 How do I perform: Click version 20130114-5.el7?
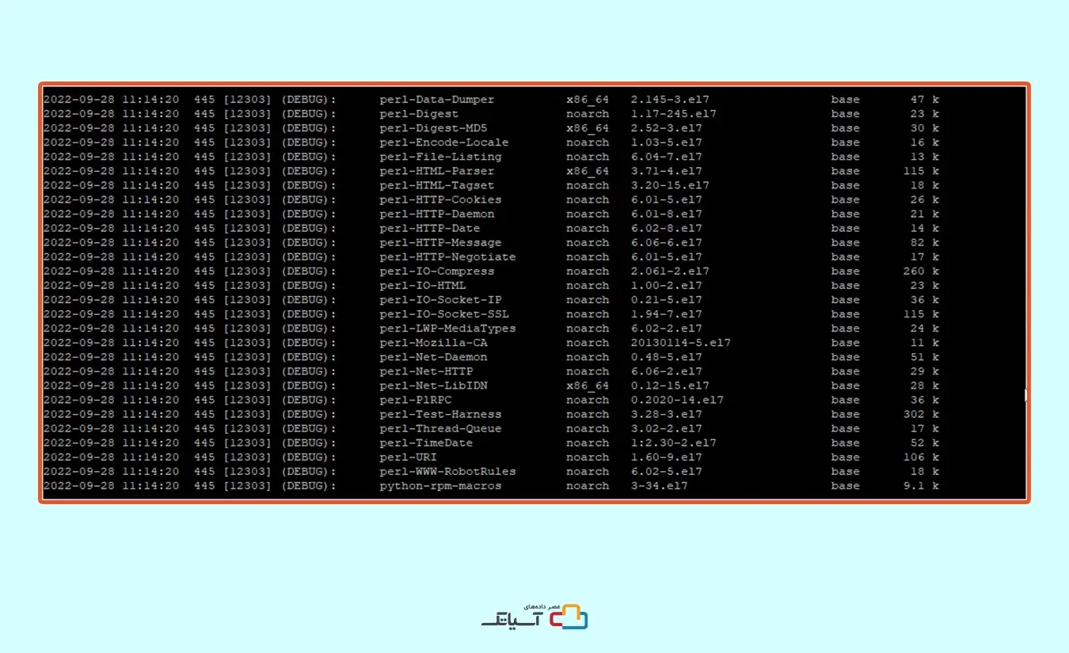(x=681, y=343)
